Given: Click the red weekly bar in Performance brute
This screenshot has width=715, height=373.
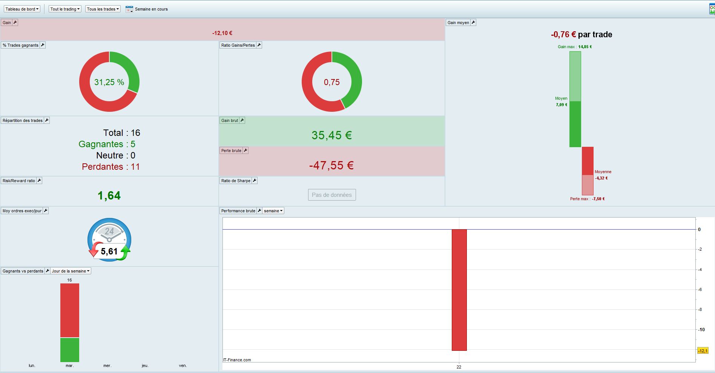Looking at the screenshot, I should pos(459,290).
